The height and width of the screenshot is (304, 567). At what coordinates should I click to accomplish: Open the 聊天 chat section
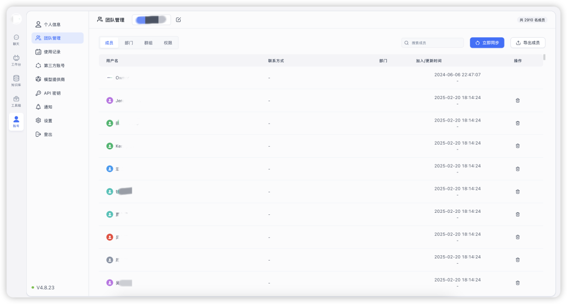click(16, 40)
